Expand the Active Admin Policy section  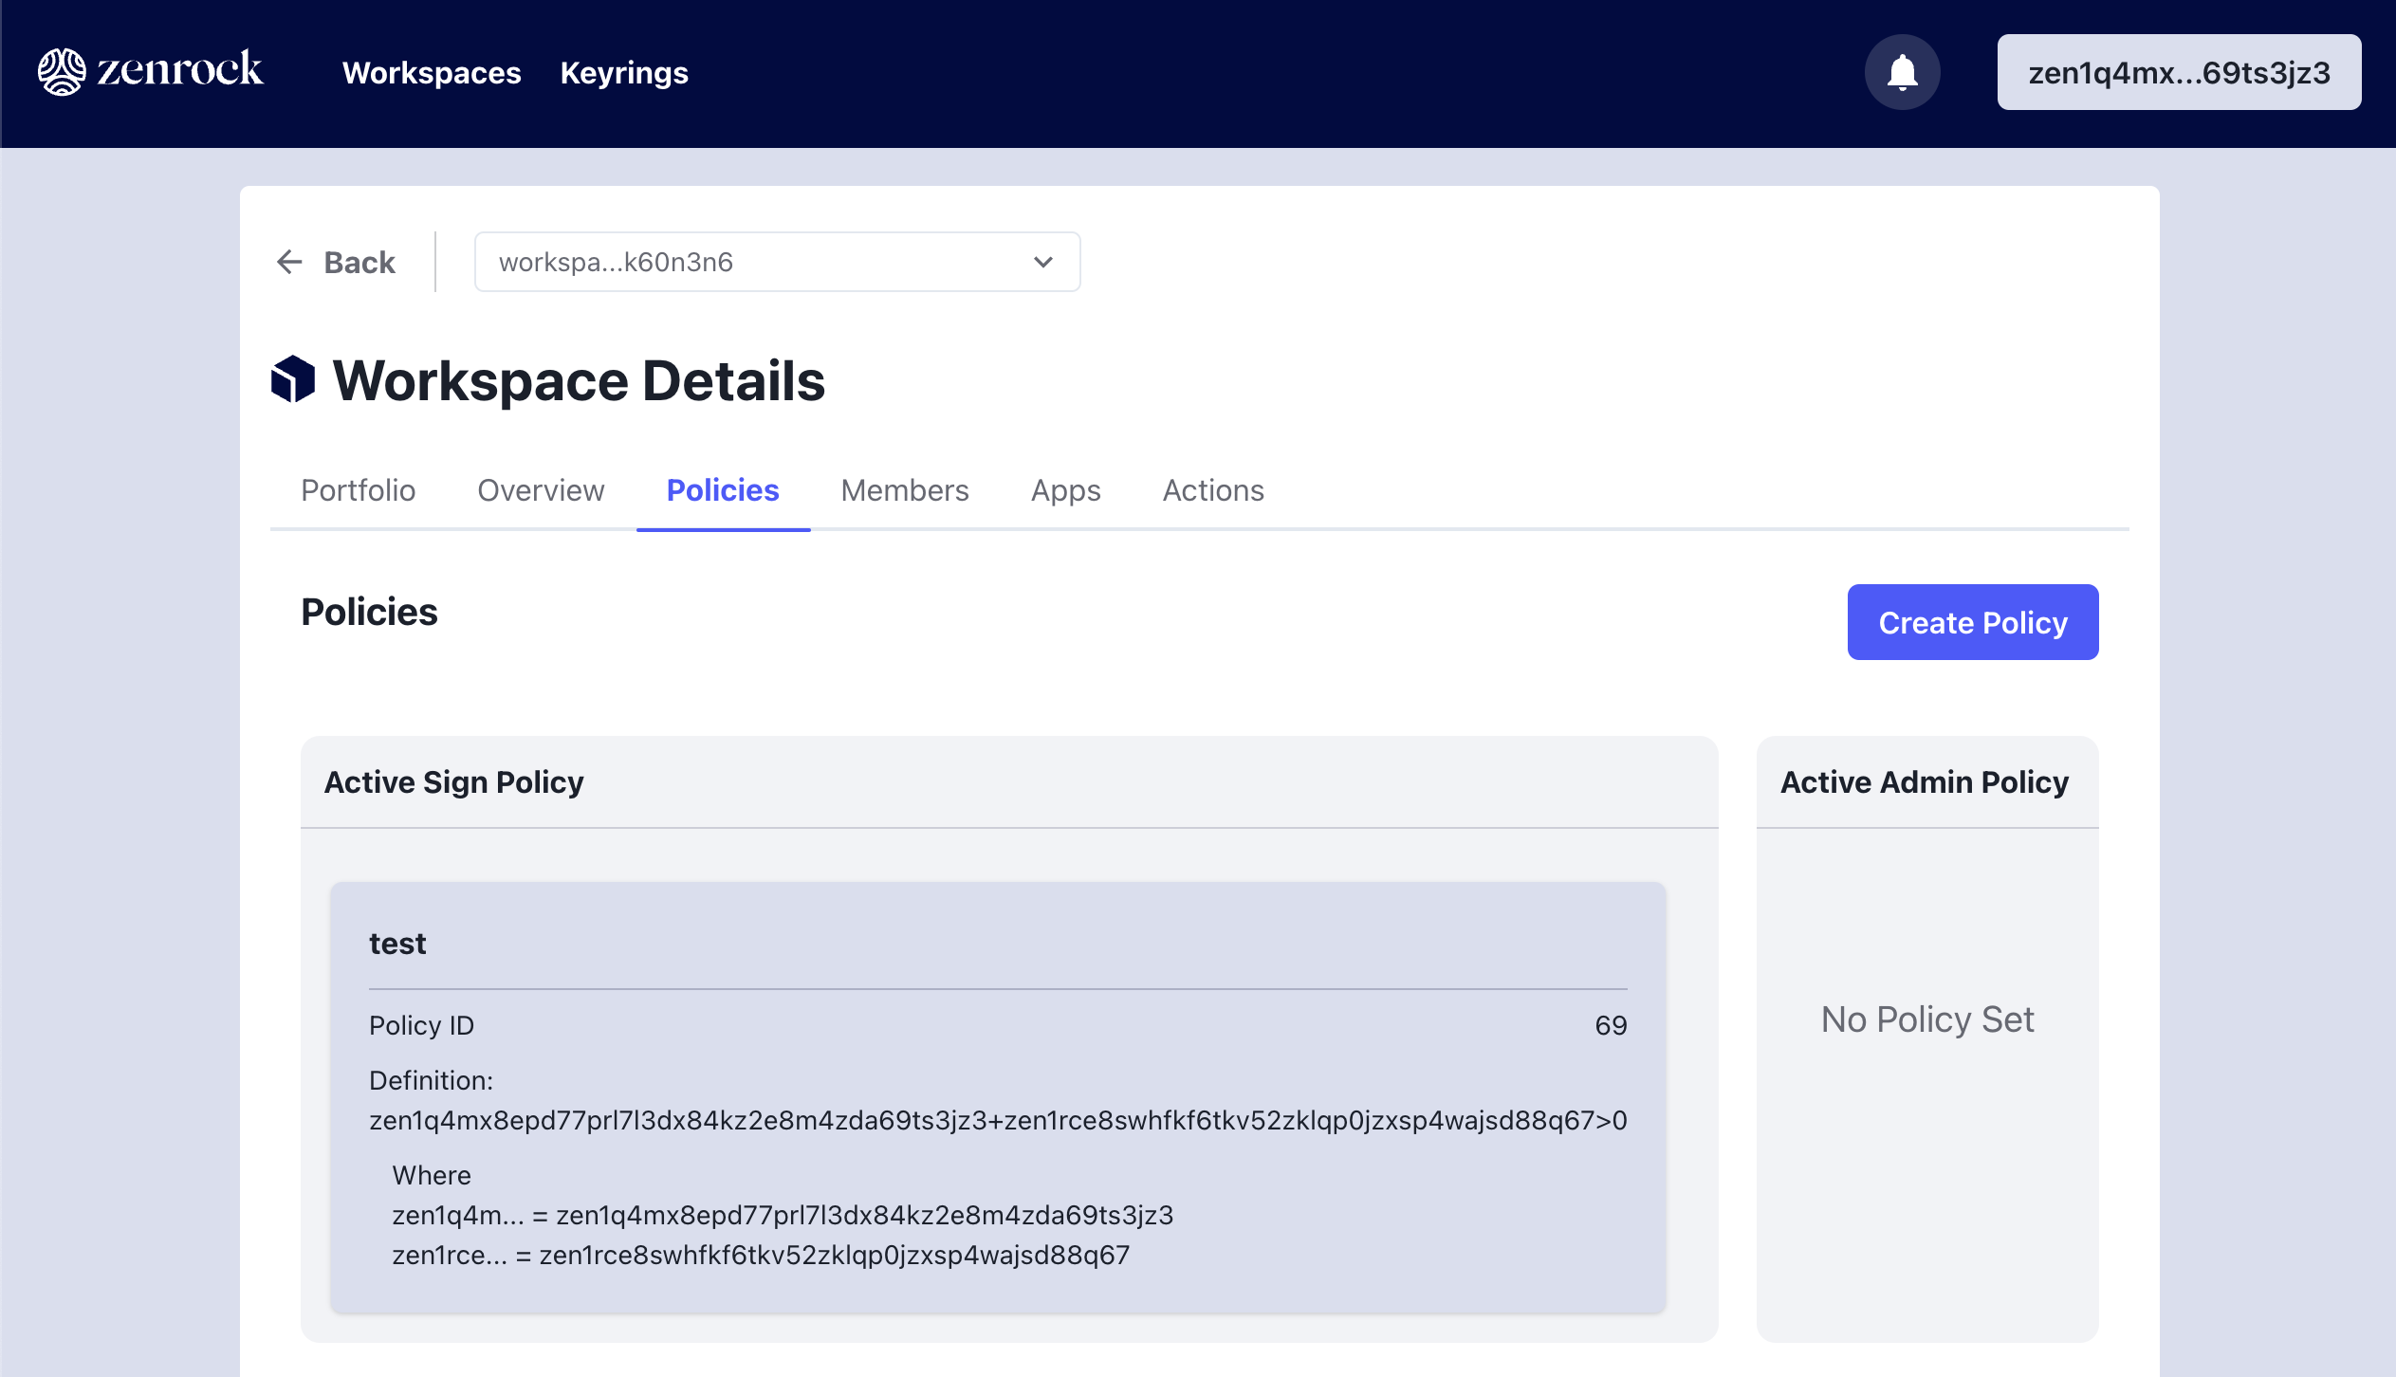pyautogui.click(x=1927, y=781)
